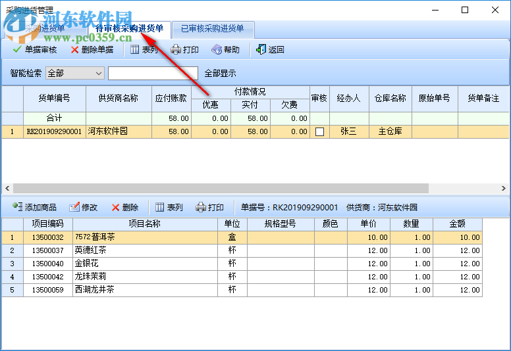The image size is (511, 351).
Task: Open the lower 表列 column icon
Action: point(159,207)
